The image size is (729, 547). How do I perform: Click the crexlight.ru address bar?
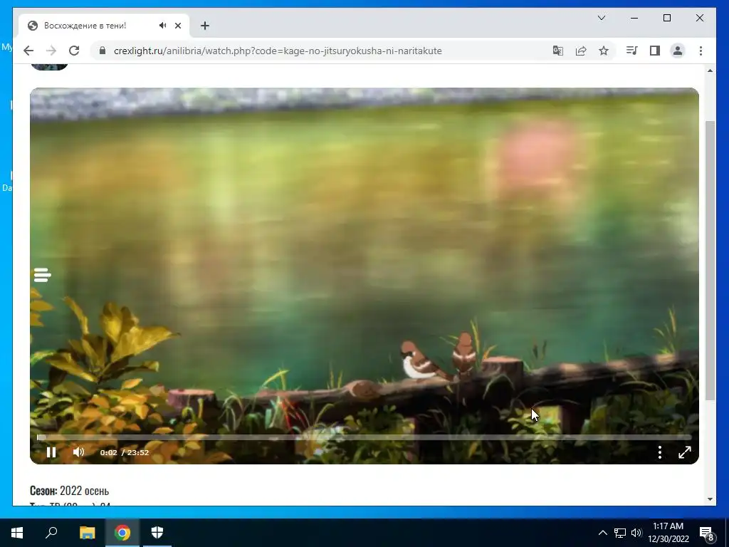click(278, 51)
